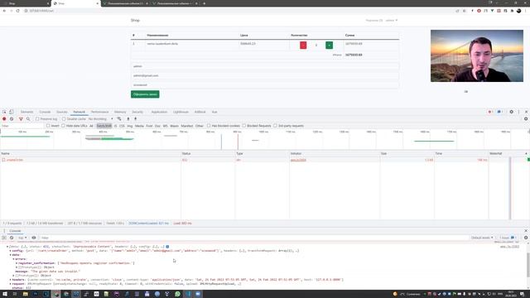This screenshot has height=298, width=530.
Task: Open DevTools settings gear in tab bar
Action: click(512, 112)
